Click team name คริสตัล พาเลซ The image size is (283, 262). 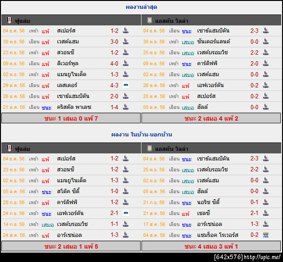(x=74, y=107)
